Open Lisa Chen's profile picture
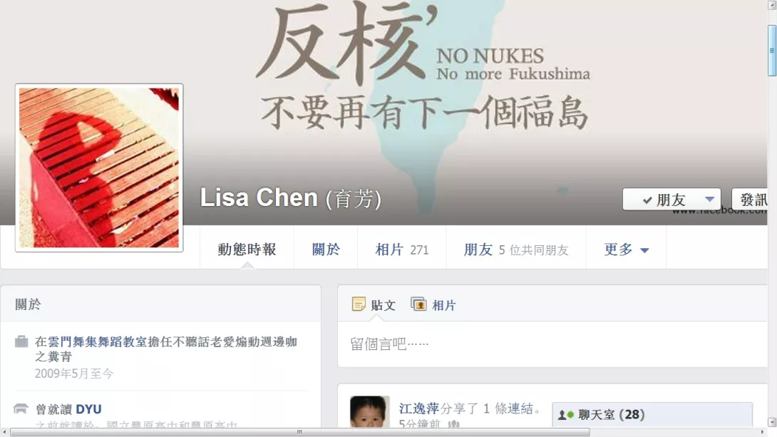The width and height of the screenshot is (777, 437). point(99,168)
